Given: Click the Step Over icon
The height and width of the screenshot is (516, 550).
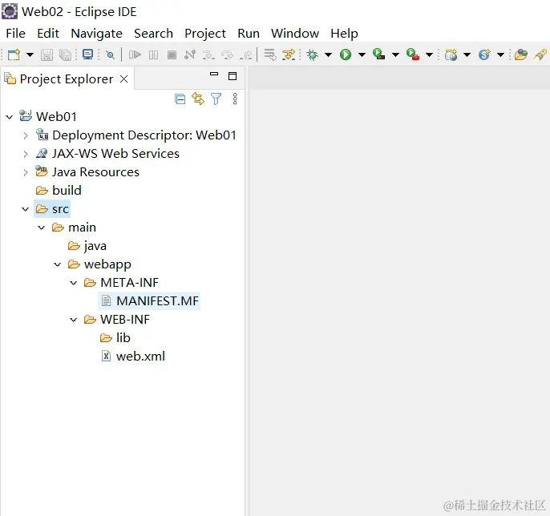Looking at the screenshot, I should point(228,54).
